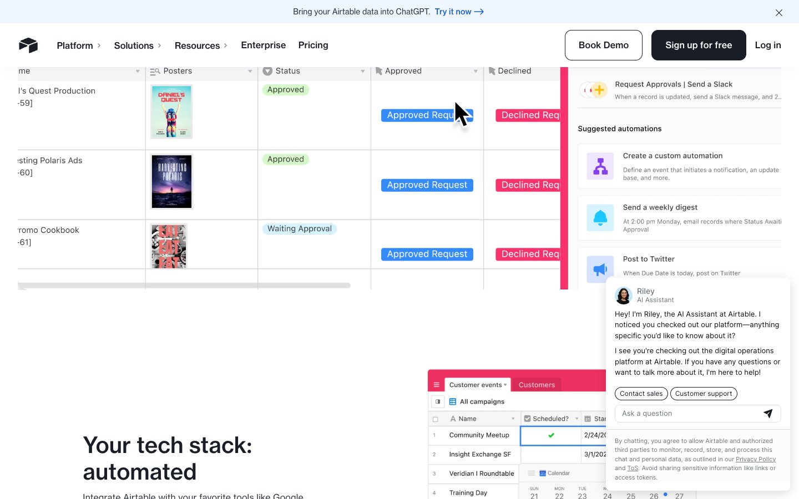
Task: Open the Pricing page
Action: (x=313, y=45)
